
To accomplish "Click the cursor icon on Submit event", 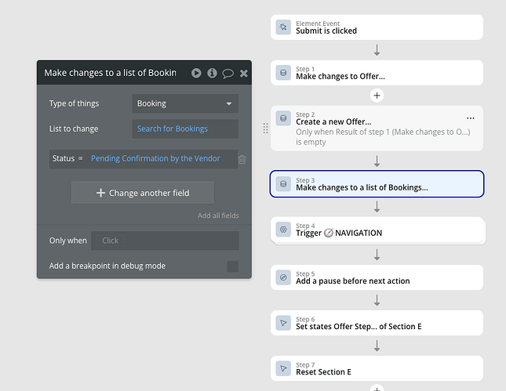I will (x=283, y=27).
